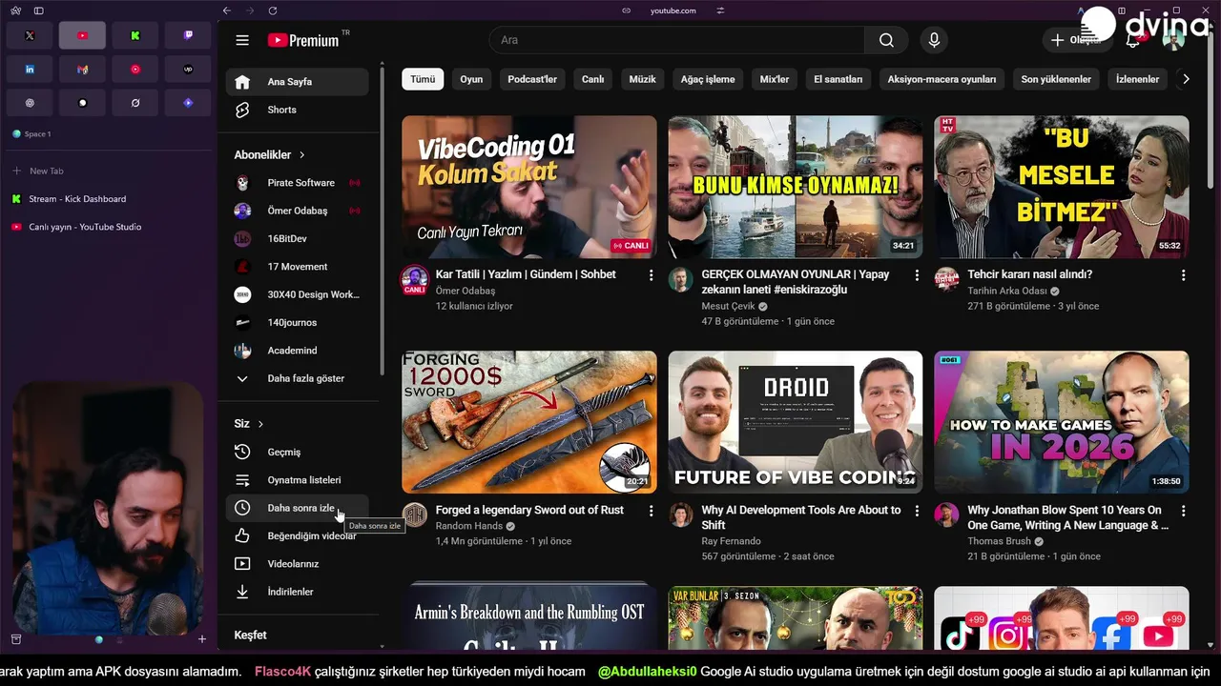1221x686 pixels.
Task: Open more options for Tehcir kararı video
Action: click(1183, 275)
